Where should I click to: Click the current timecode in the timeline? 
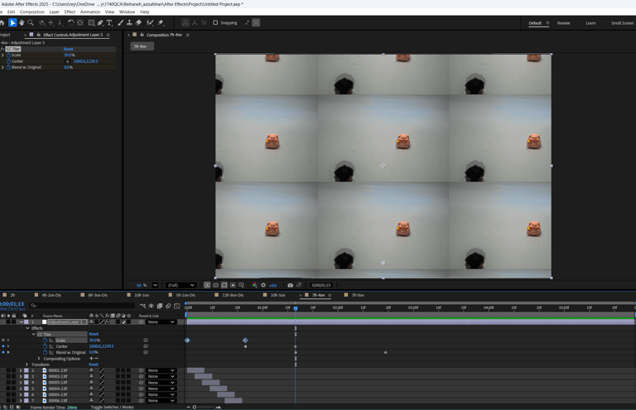(x=12, y=304)
